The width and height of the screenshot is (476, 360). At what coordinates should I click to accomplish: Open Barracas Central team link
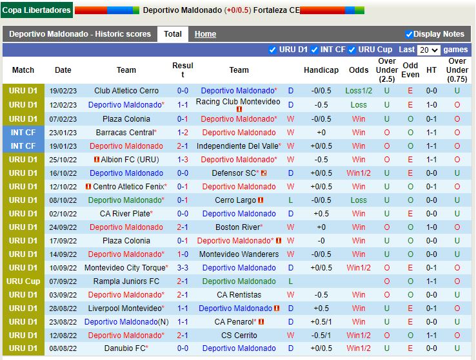(125, 133)
